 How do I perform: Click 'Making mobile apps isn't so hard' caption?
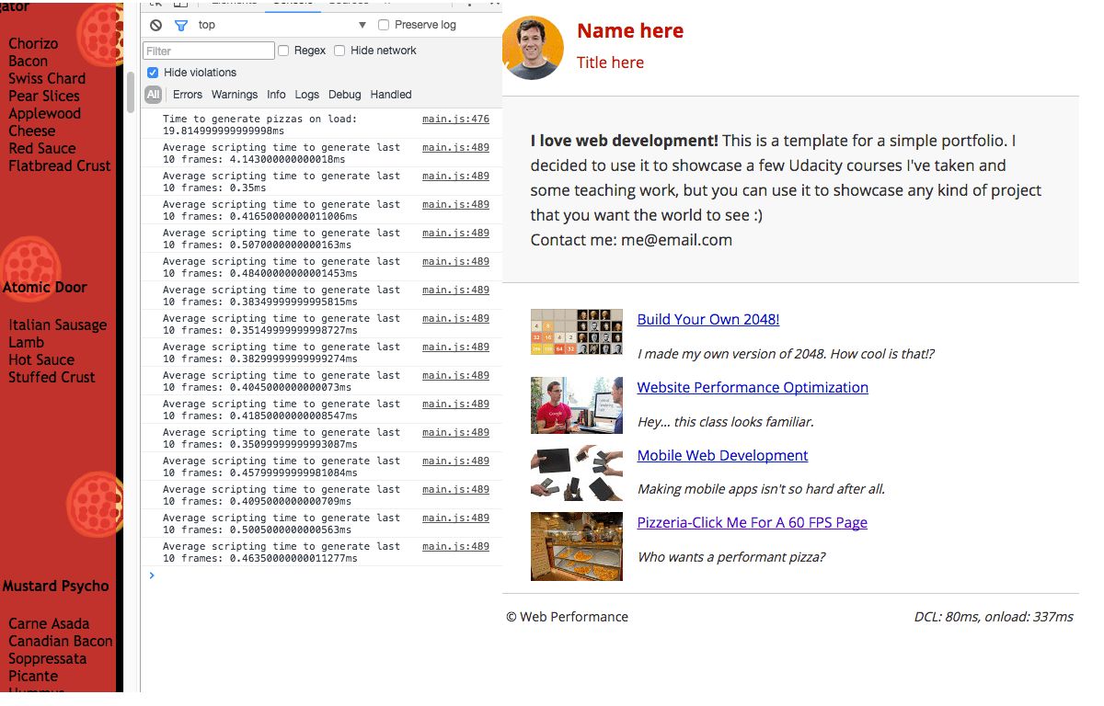point(761,489)
